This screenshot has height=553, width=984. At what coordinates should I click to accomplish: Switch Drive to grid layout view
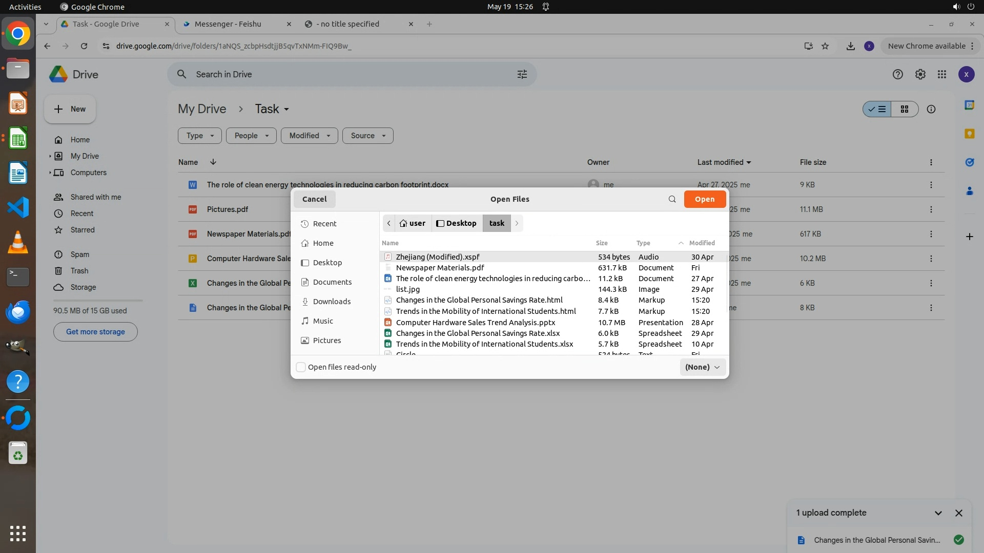pyautogui.click(x=905, y=109)
